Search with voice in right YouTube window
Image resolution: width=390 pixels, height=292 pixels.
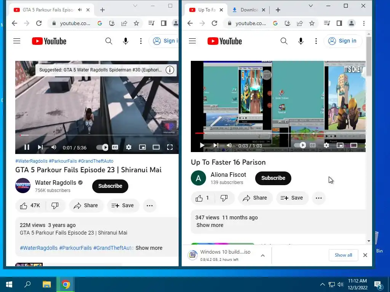(x=301, y=41)
